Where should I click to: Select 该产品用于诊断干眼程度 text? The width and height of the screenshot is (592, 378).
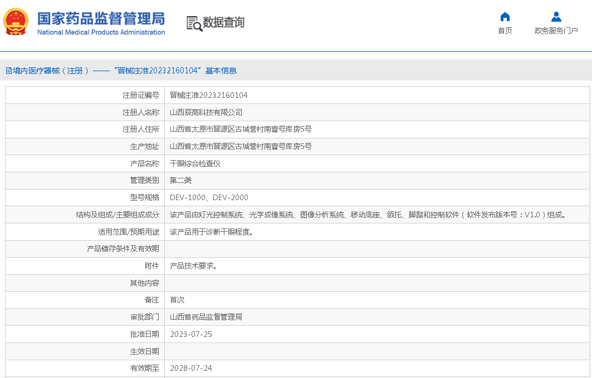point(211,232)
